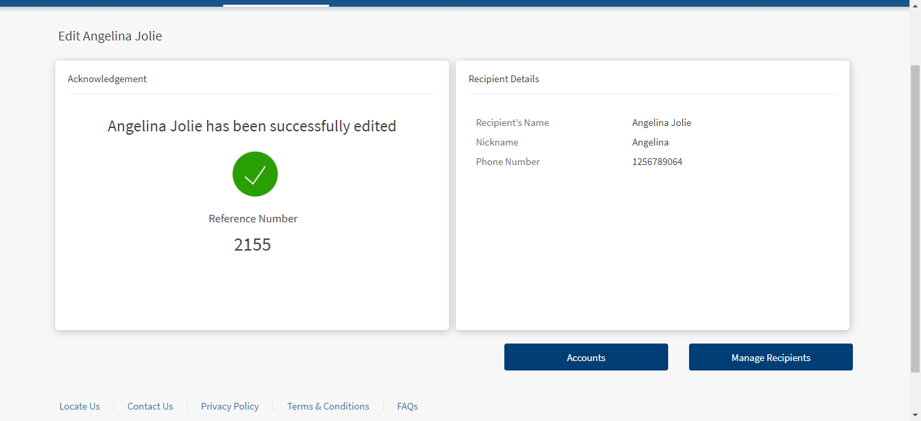Click the Phone Number field label
The height and width of the screenshot is (421, 921).
coord(508,162)
